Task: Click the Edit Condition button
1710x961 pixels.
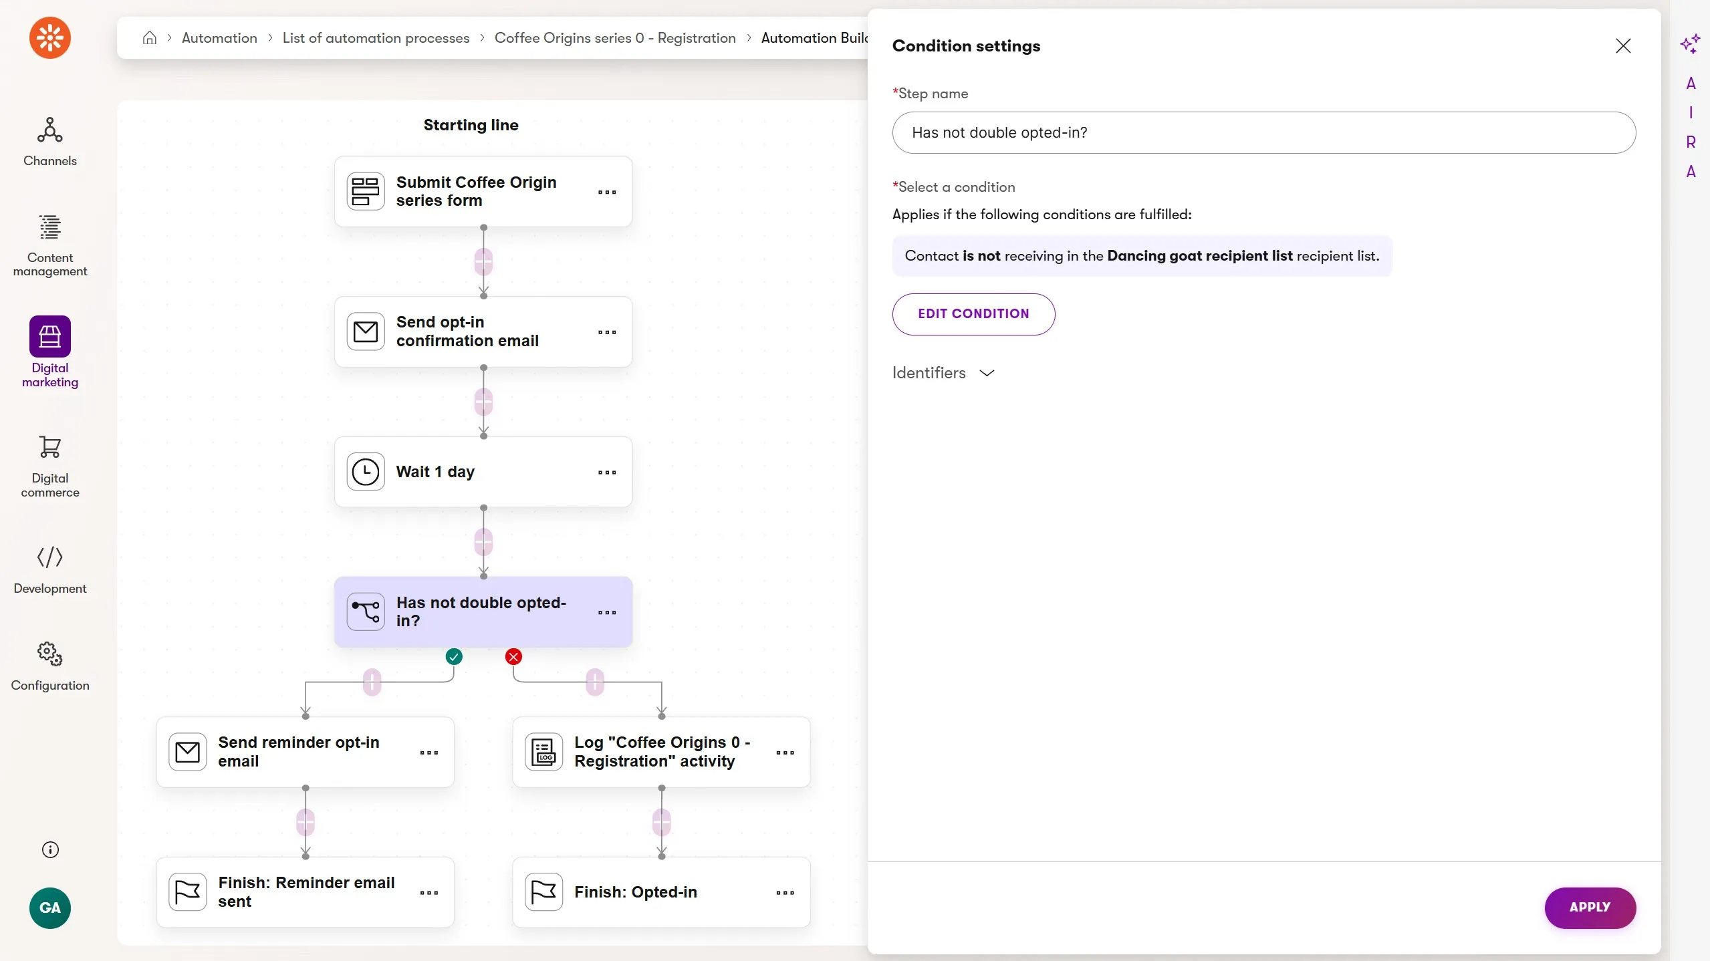Action: click(973, 314)
